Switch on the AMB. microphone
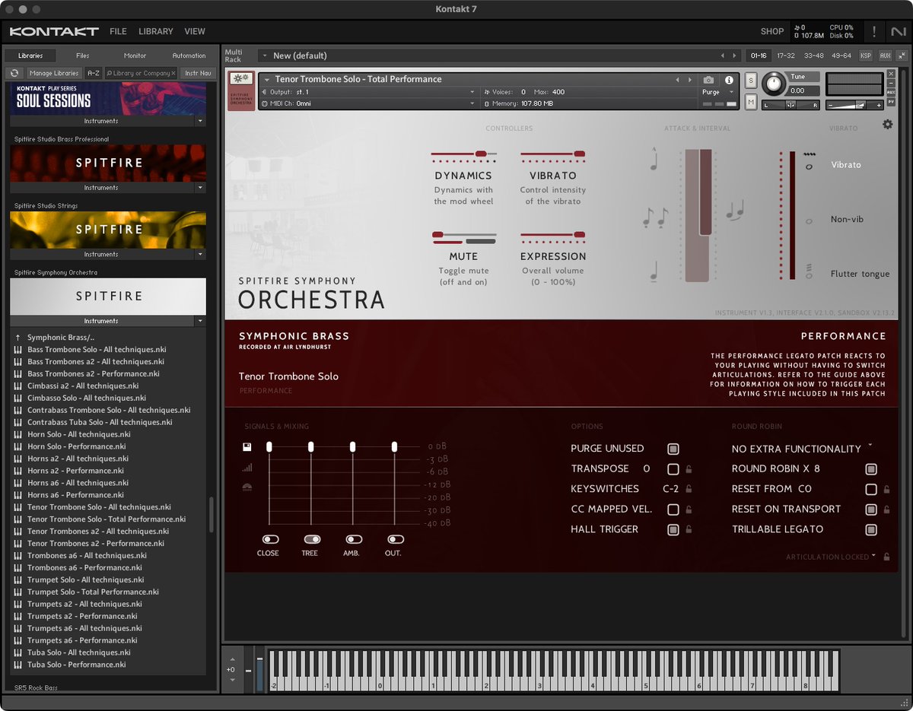913x711 pixels. click(x=352, y=539)
